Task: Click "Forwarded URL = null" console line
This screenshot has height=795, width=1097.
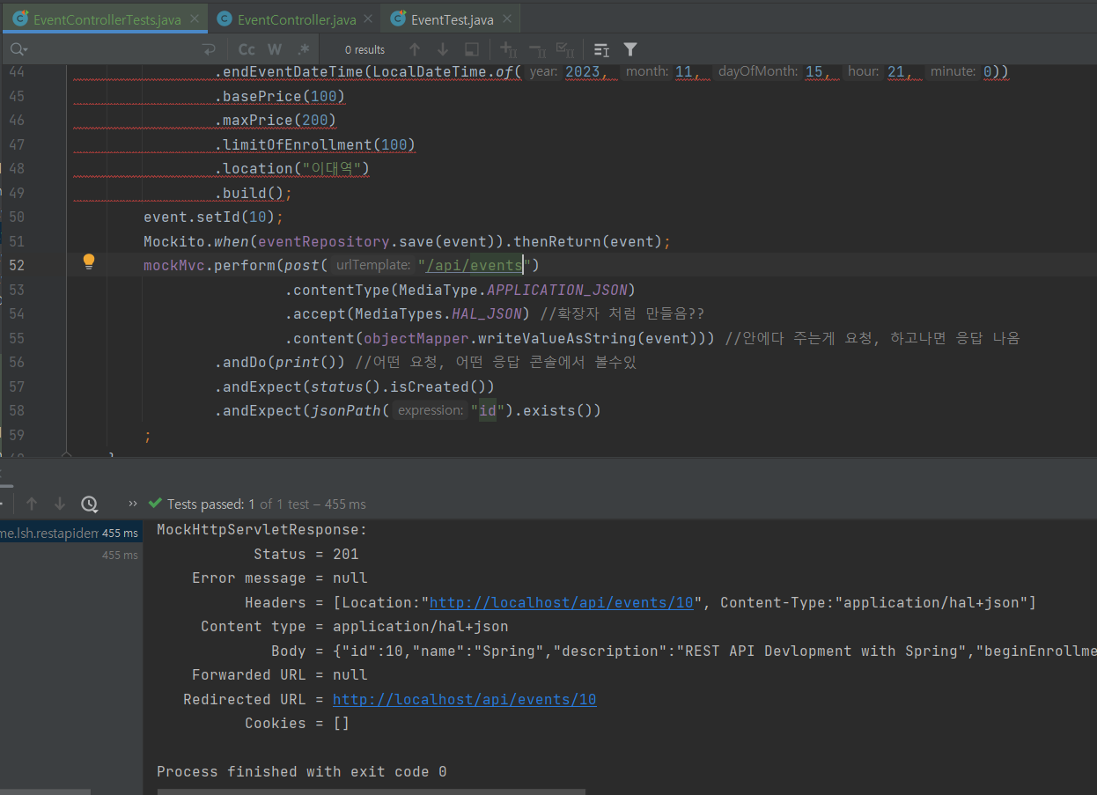Action: tap(280, 675)
